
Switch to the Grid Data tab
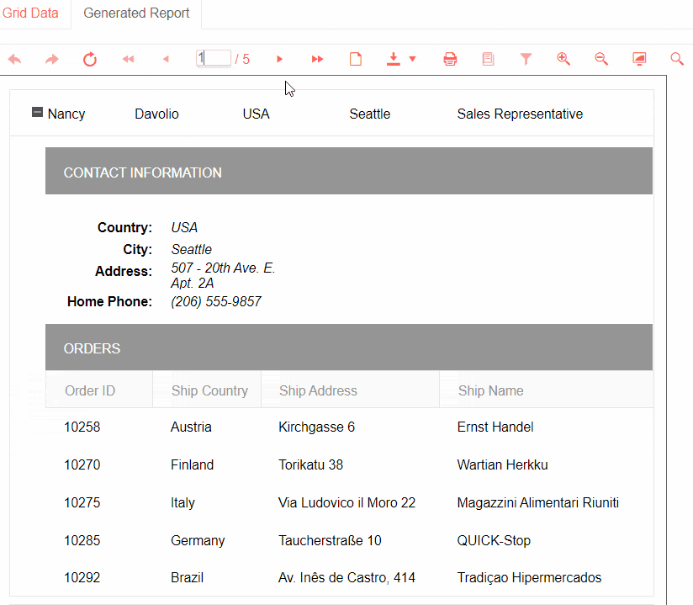click(31, 13)
